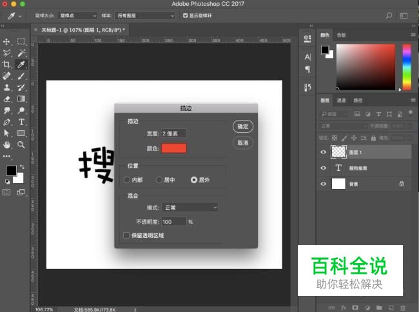Open workspace switcher icon in options bar

coord(404,15)
